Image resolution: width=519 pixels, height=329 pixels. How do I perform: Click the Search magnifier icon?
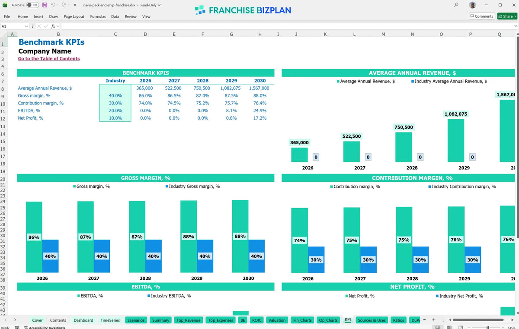tap(456, 5)
